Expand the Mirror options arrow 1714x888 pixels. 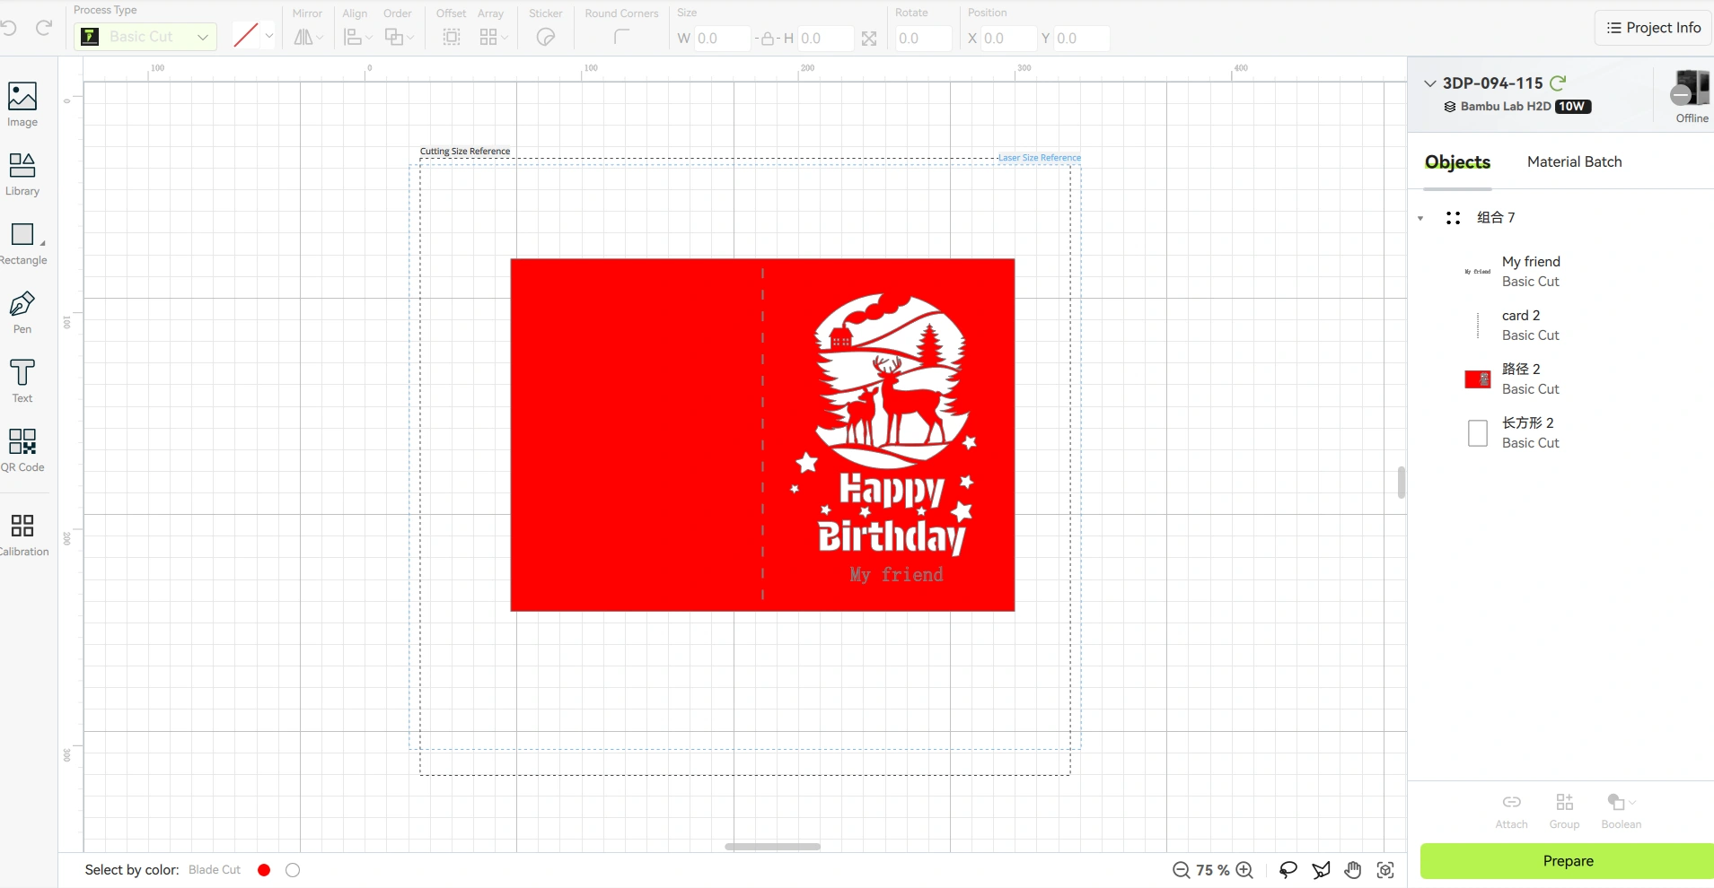point(320,38)
